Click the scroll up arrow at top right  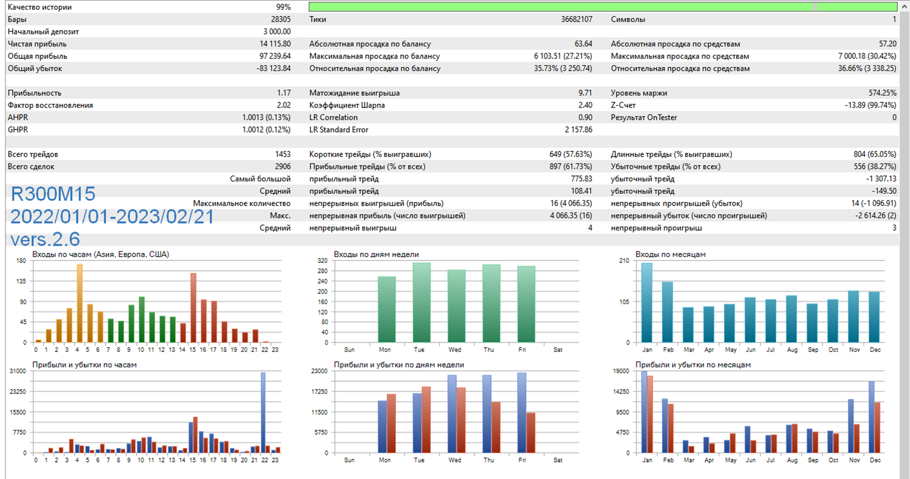coord(904,7)
